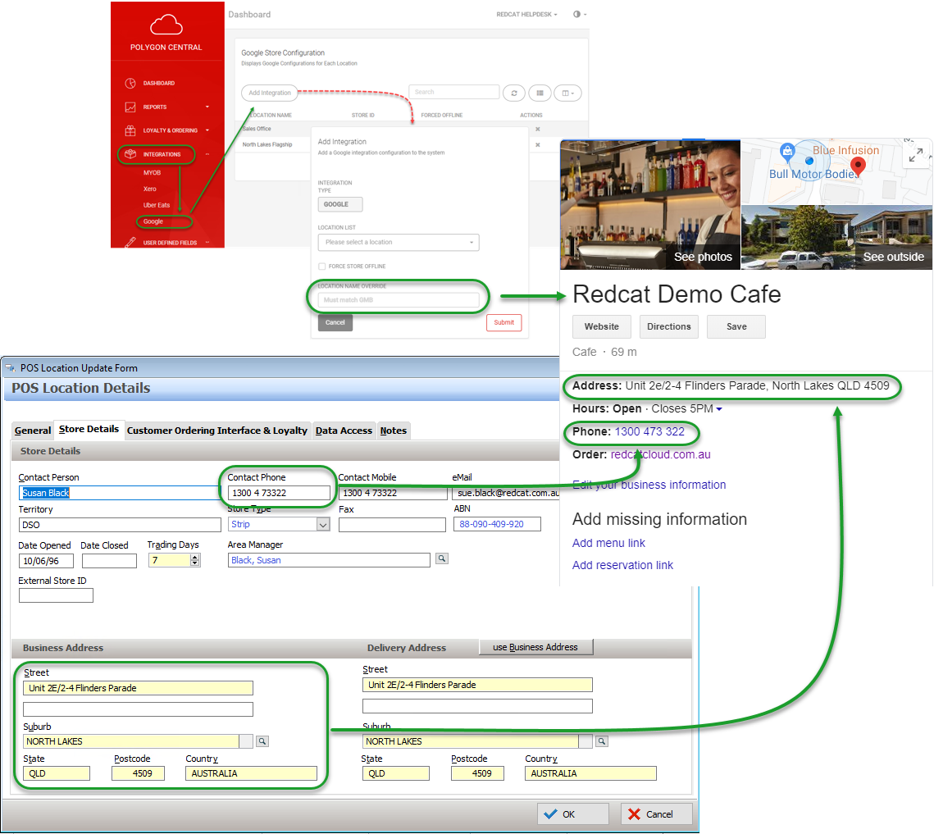934x834 pixels.
Task: Open See photos thumbnail
Action: tap(650, 205)
